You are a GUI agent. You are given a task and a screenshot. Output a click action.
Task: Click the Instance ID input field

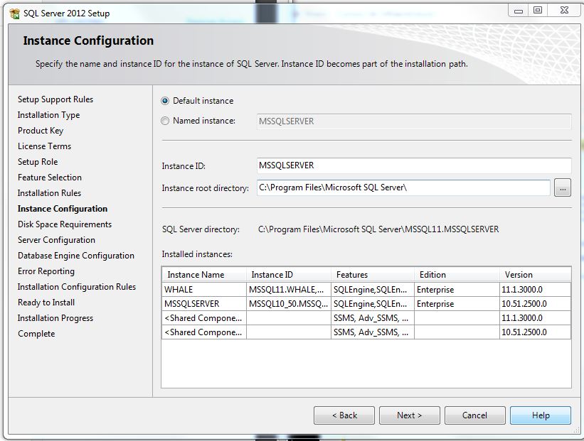point(414,165)
